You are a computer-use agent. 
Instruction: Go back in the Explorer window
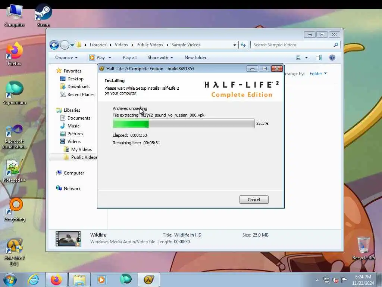54,45
